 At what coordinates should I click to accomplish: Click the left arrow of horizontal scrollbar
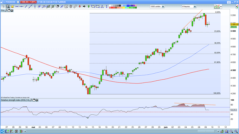coord(25,131)
